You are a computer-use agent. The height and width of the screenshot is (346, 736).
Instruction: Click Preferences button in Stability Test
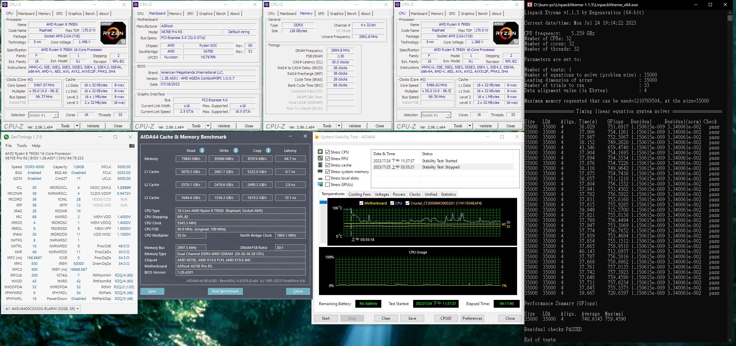pos(472,318)
